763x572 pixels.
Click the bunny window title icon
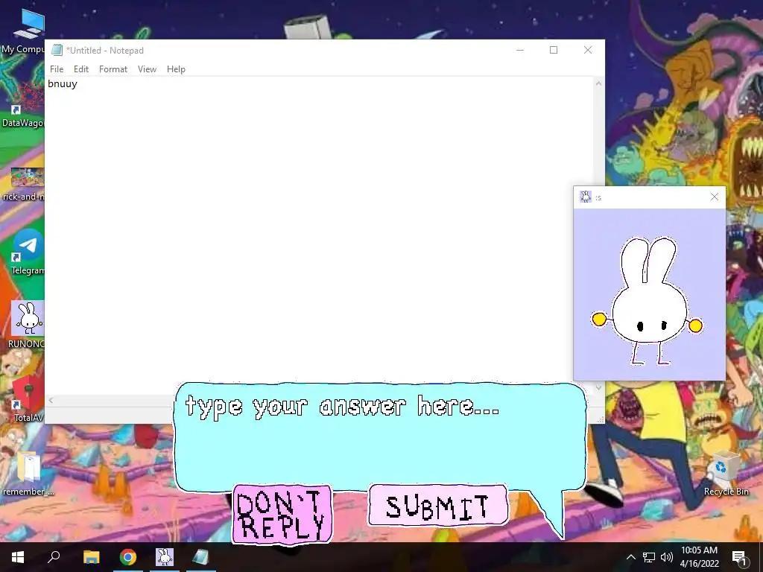[x=586, y=197]
